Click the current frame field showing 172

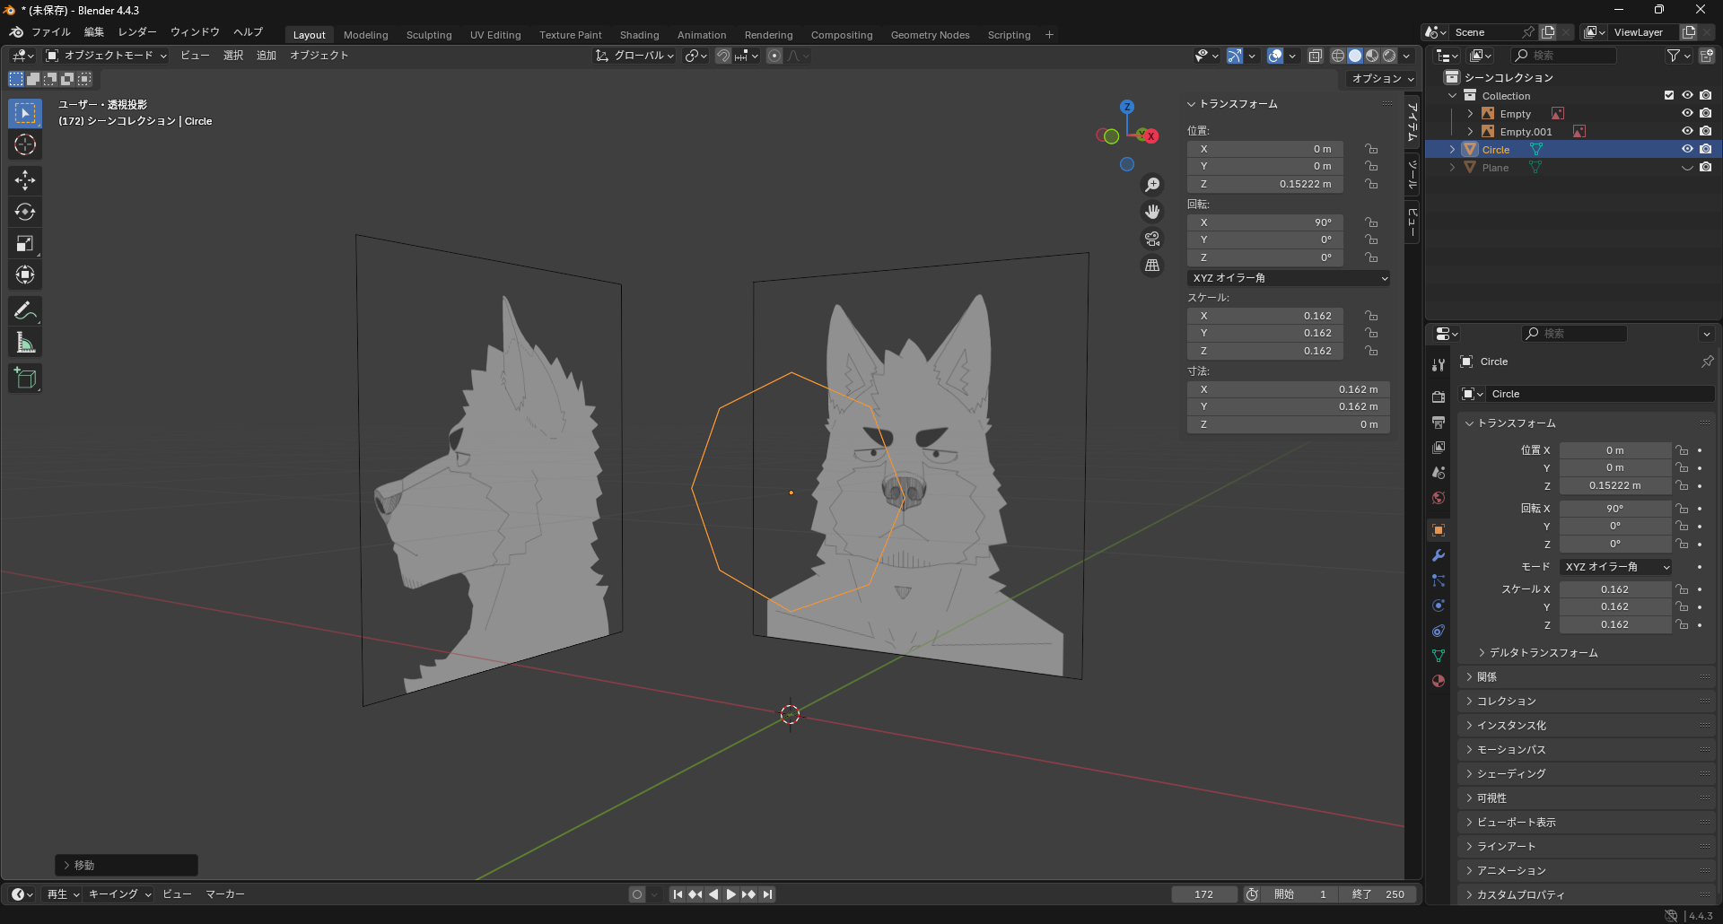tap(1203, 894)
